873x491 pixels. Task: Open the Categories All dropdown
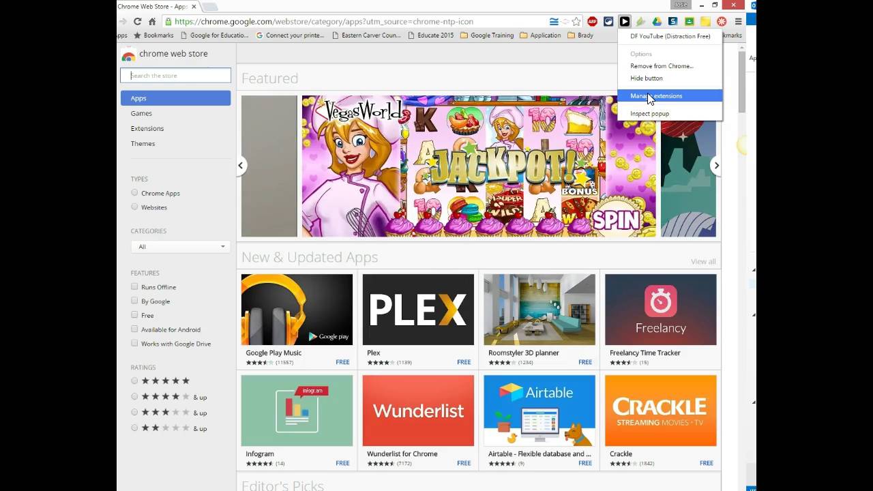click(180, 246)
